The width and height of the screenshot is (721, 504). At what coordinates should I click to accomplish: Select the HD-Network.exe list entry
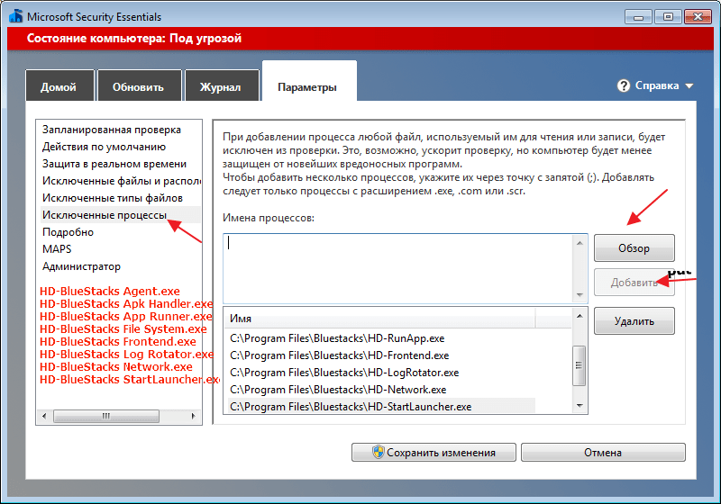tap(381, 389)
